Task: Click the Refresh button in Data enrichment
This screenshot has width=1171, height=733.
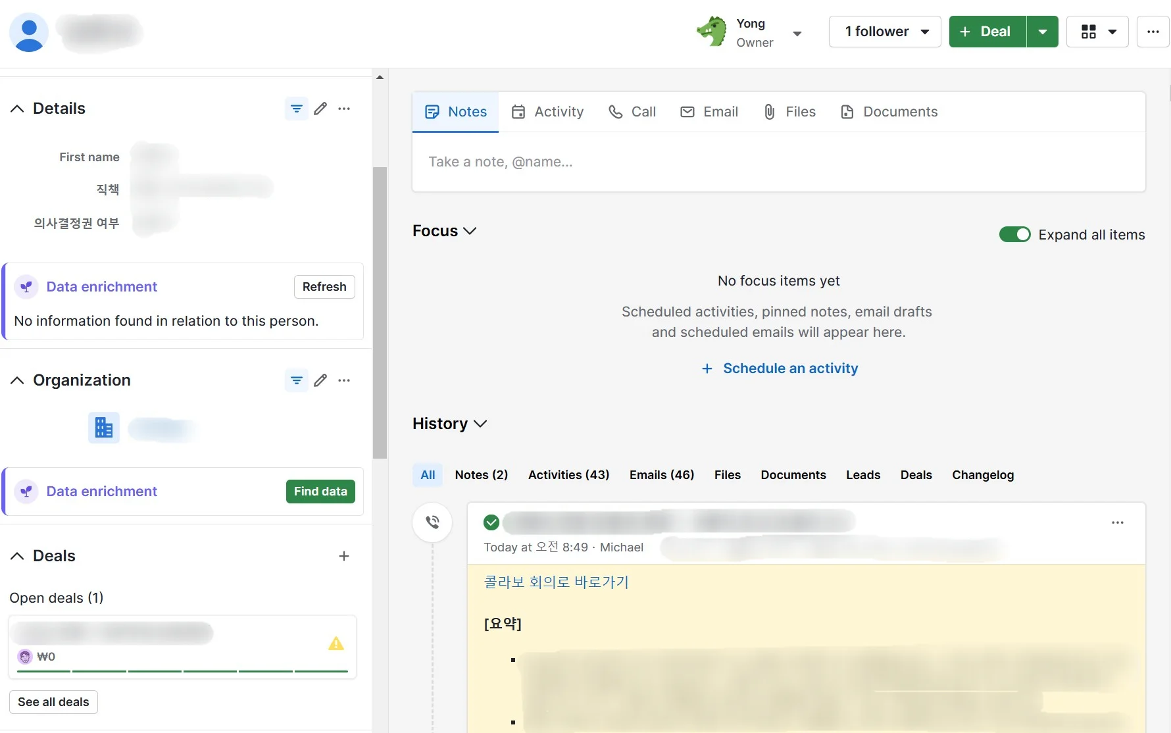Action: 324,286
